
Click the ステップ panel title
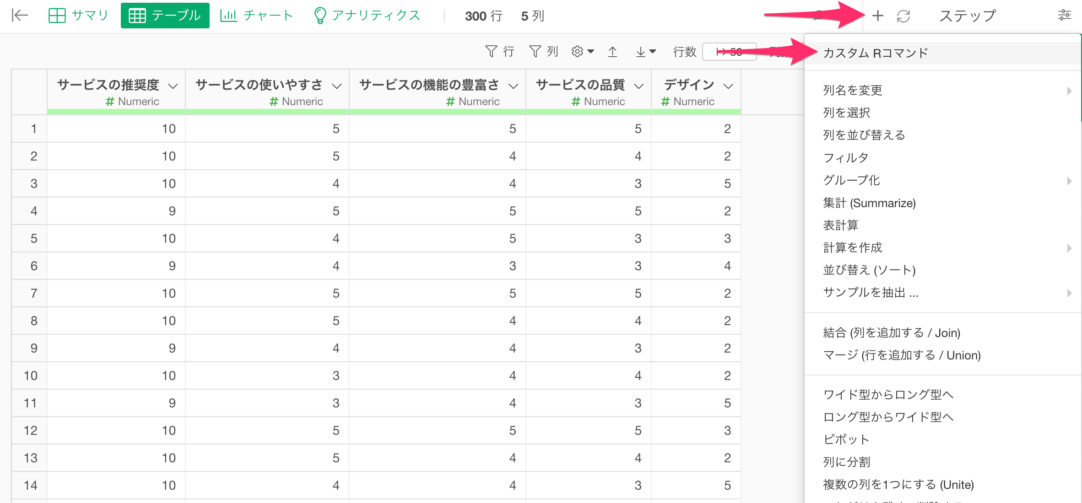(967, 16)
